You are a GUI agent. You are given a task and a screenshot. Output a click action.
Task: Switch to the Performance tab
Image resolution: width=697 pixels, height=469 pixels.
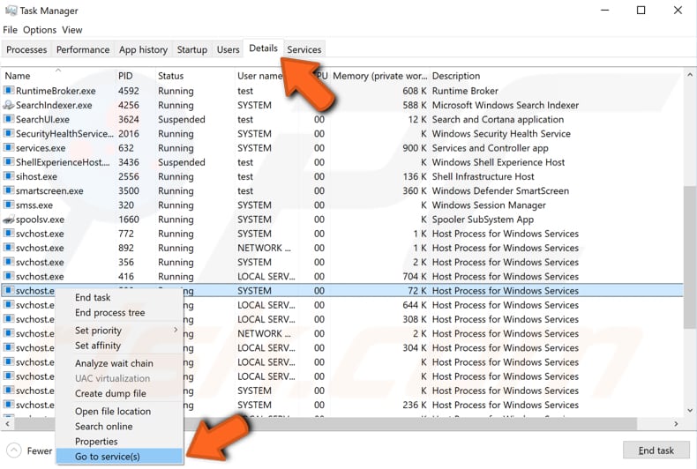coord(83,49)
